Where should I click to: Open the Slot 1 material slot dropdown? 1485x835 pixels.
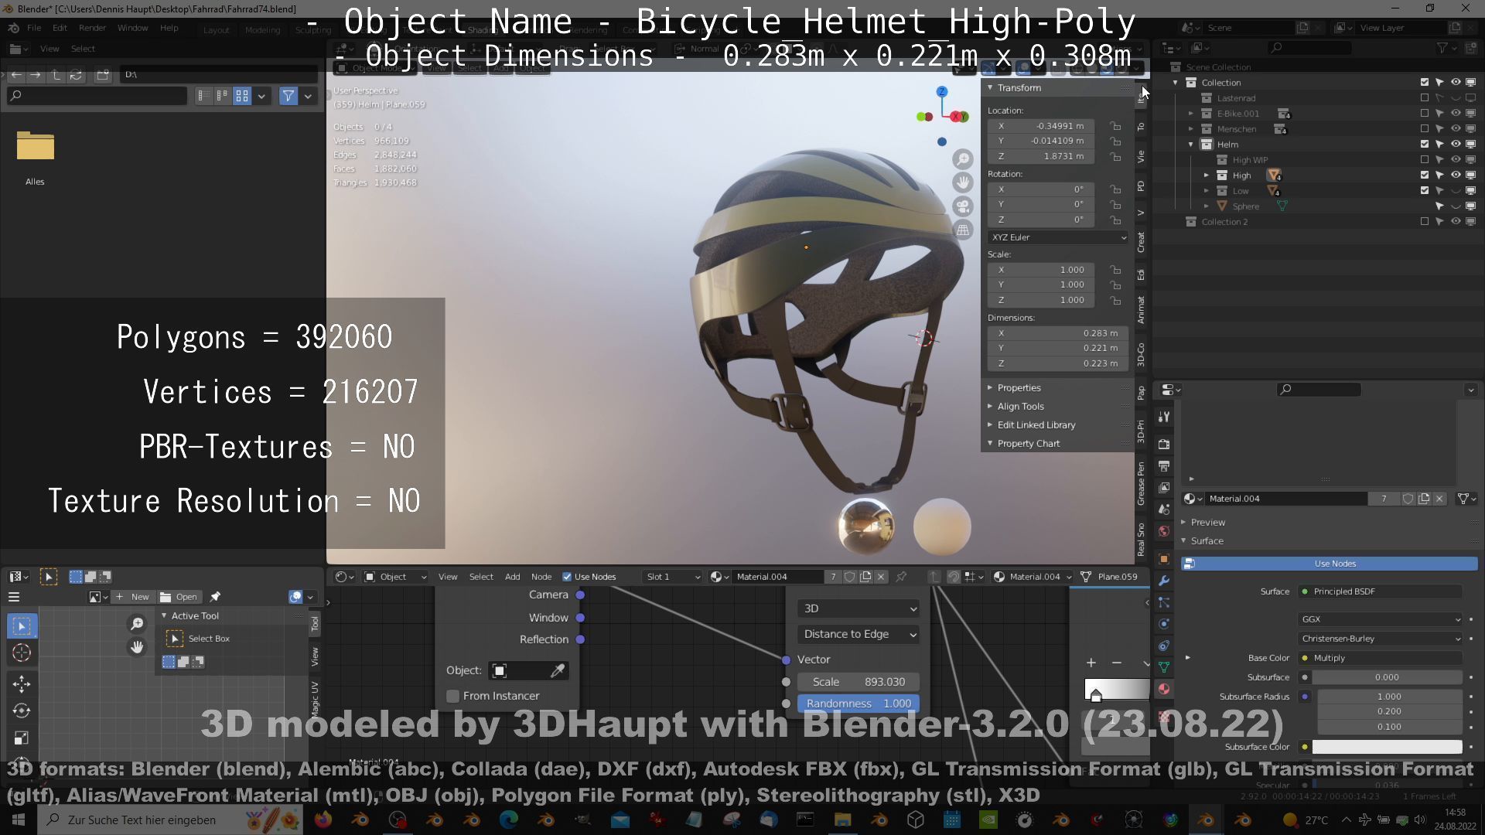pyautogui.click(x=673, y=577)
